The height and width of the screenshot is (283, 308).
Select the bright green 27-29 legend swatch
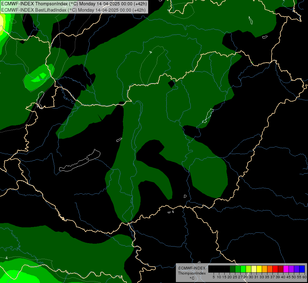click(x=243, y=269)
